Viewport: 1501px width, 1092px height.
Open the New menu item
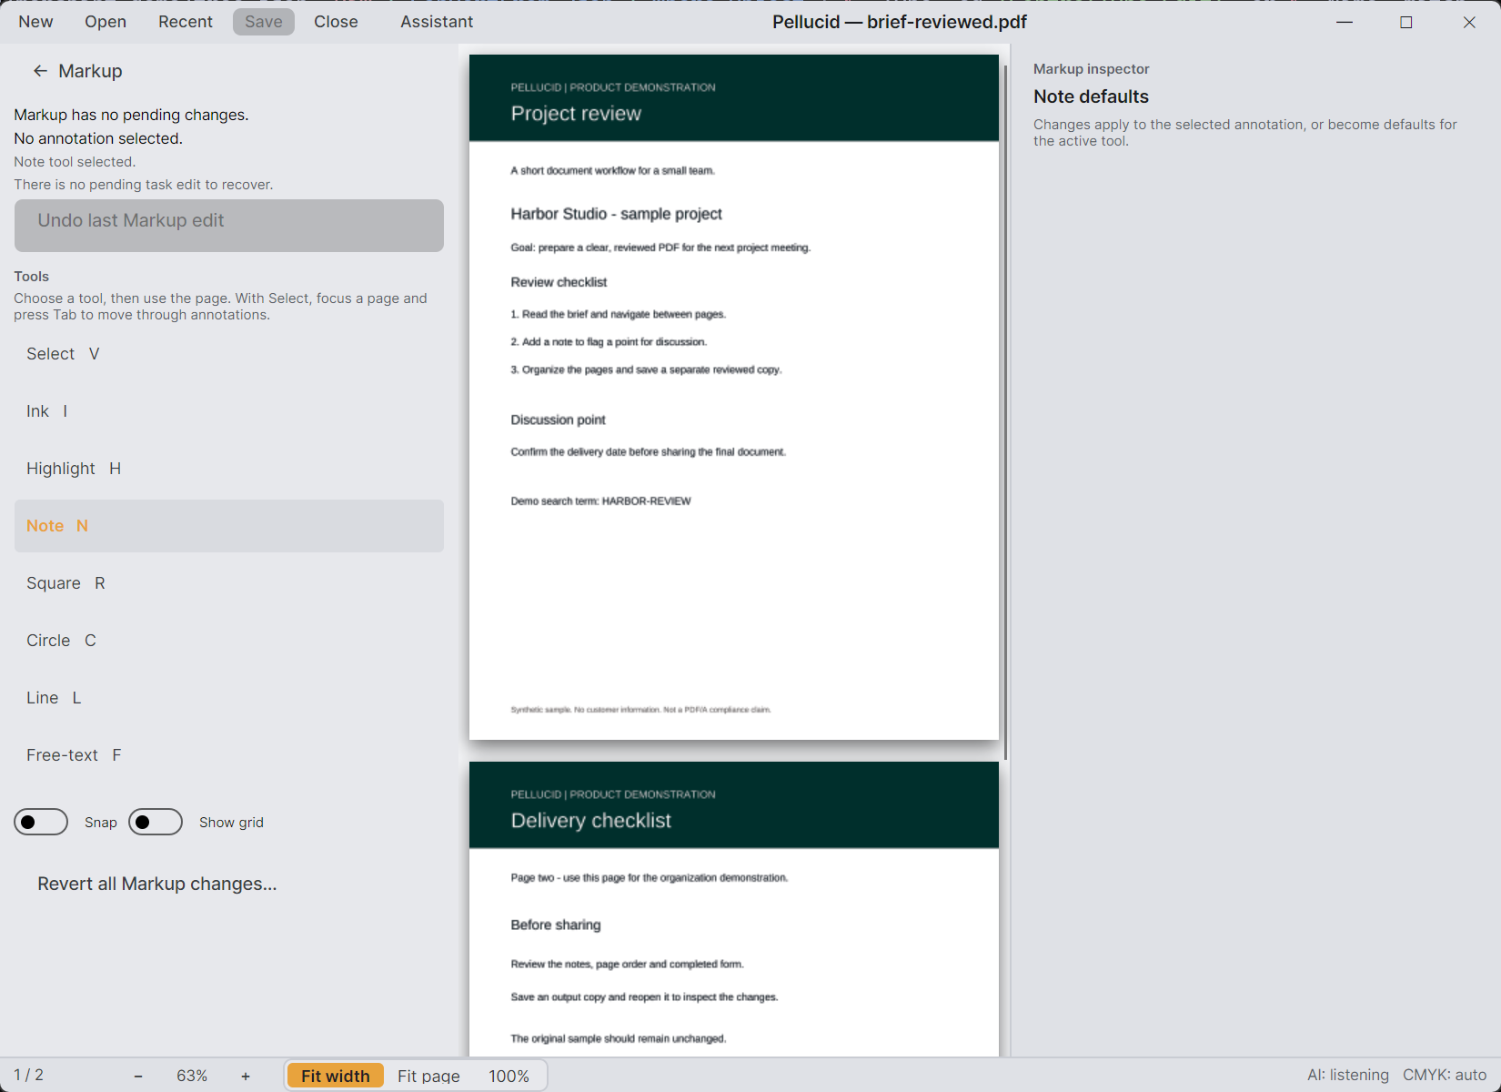(x=35, y=22)
